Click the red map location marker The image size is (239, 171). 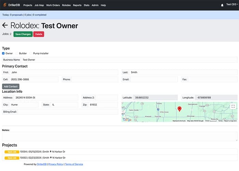(x=180, y=109)
